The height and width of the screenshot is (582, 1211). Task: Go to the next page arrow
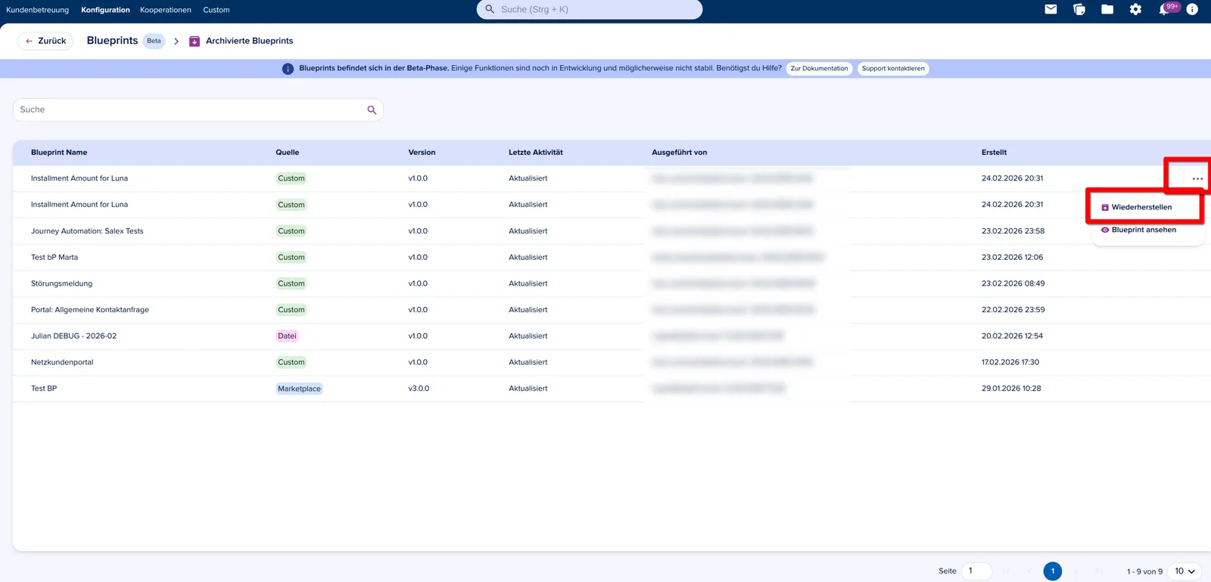tap(1076, 571)
